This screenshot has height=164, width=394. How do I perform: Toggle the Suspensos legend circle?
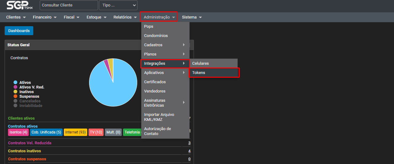pyautogui.click(x=15, y=96)
